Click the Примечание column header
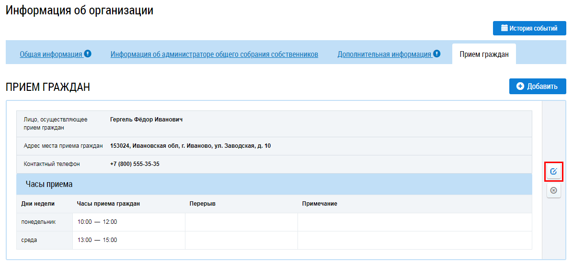The image size is (573, 263). tap(320, 204)
